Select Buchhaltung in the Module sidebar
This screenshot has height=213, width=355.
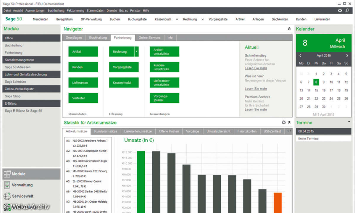31,45
